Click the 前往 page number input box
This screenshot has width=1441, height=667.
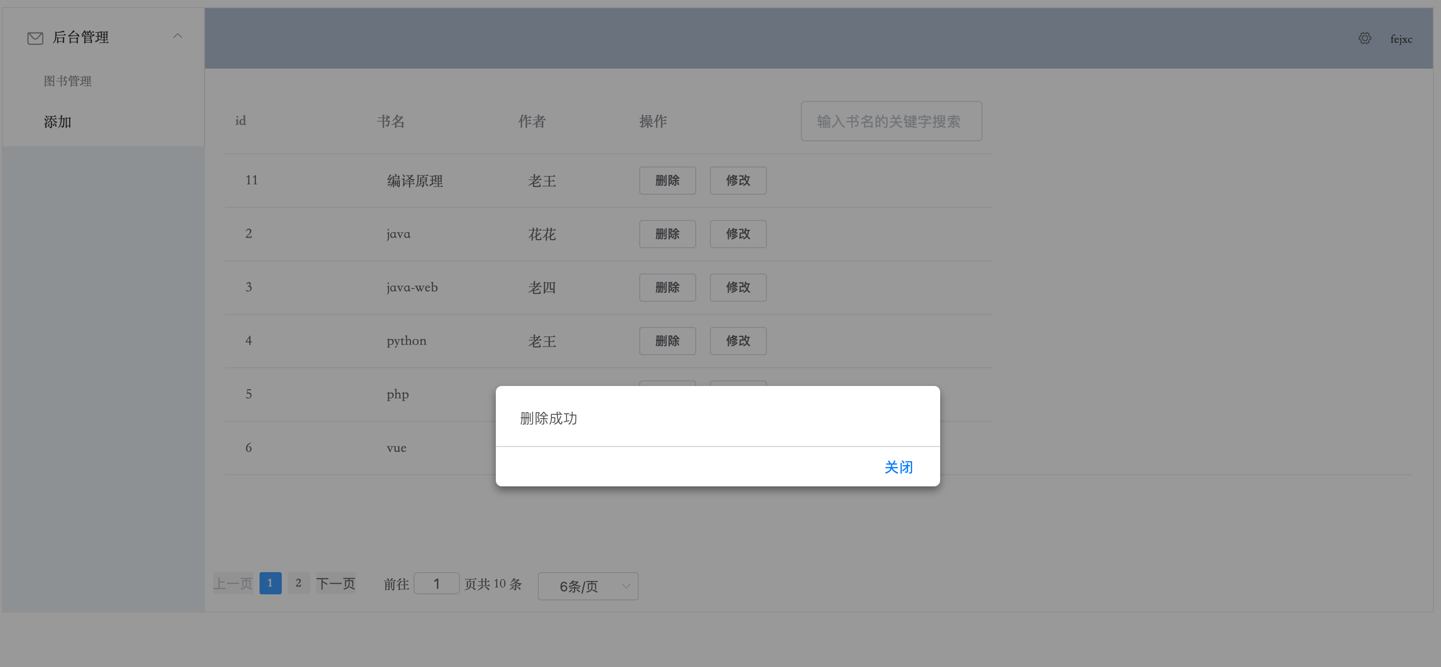point(436,584)
